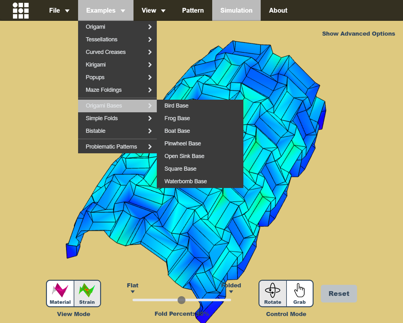Switch to the Pattern tab
The image size is (403, 323).
[193, 10]
